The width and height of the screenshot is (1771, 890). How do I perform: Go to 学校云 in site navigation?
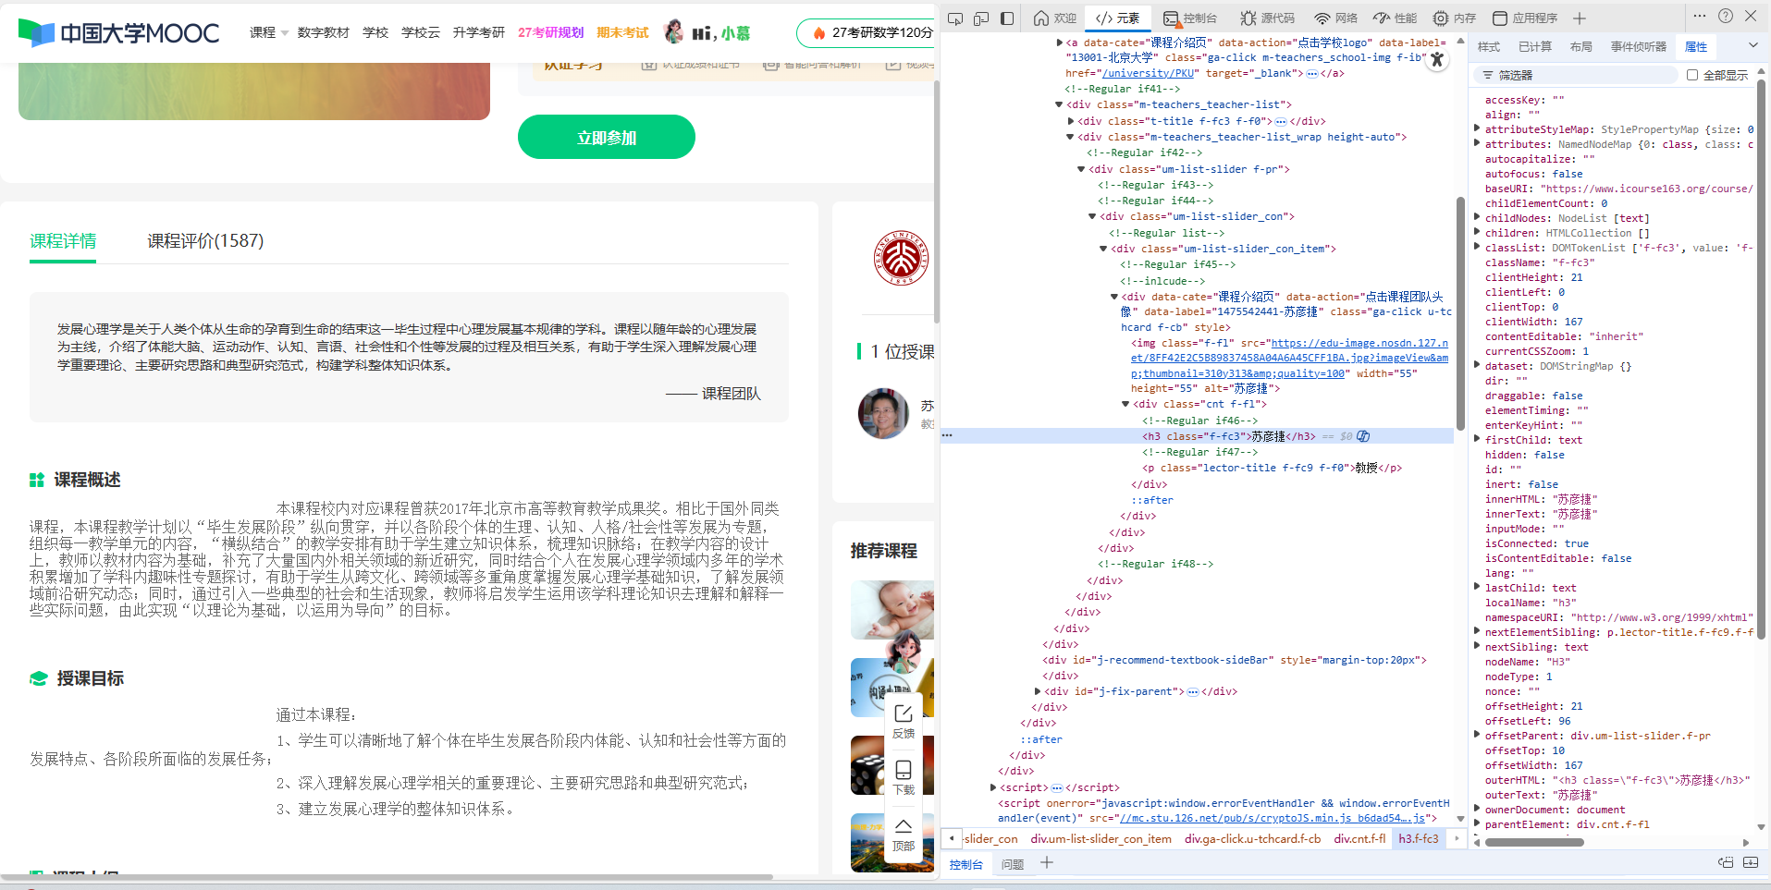421,32
